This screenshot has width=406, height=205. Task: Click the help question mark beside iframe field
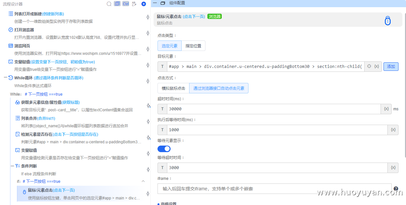click(x=396, y=189)
